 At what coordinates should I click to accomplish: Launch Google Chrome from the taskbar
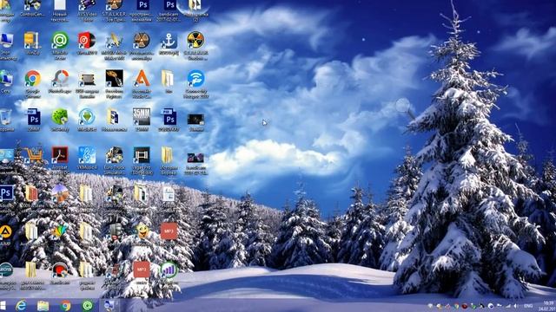[x=65, y=305]
